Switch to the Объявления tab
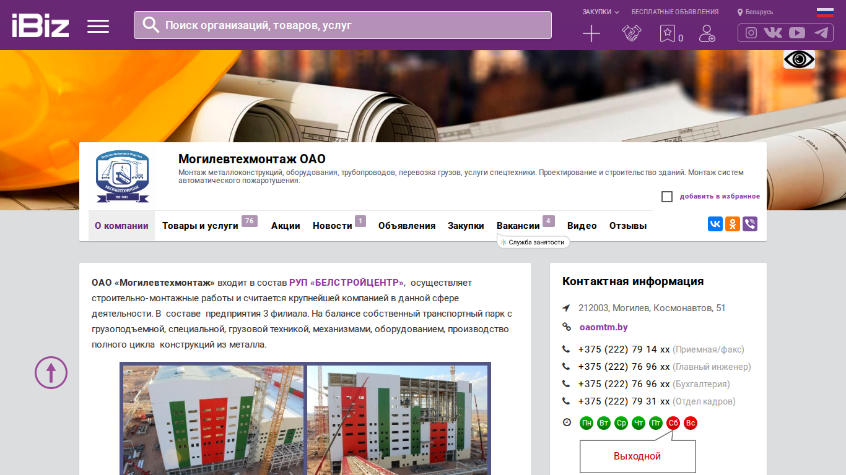Screen dimensions: 846x475 tap(407, 226)
